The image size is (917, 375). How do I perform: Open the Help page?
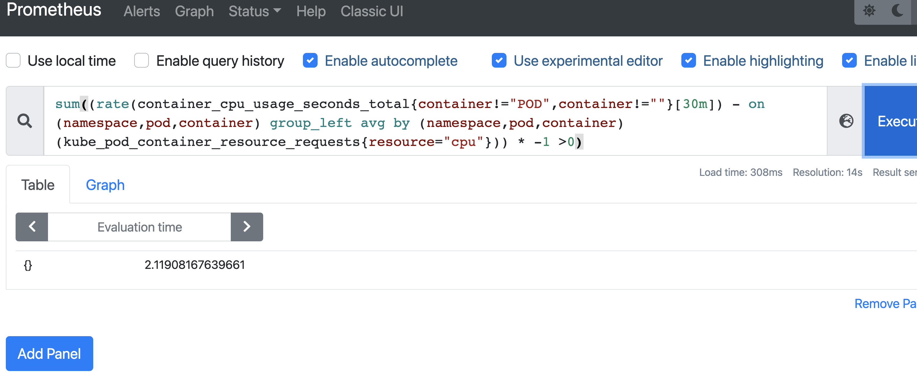tap(311, 11)
